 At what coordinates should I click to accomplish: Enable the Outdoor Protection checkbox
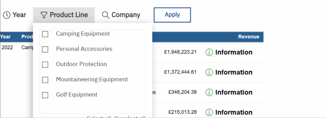(x=45, y=65)
